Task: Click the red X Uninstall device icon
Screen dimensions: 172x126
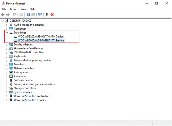Action: pos(52,15)
